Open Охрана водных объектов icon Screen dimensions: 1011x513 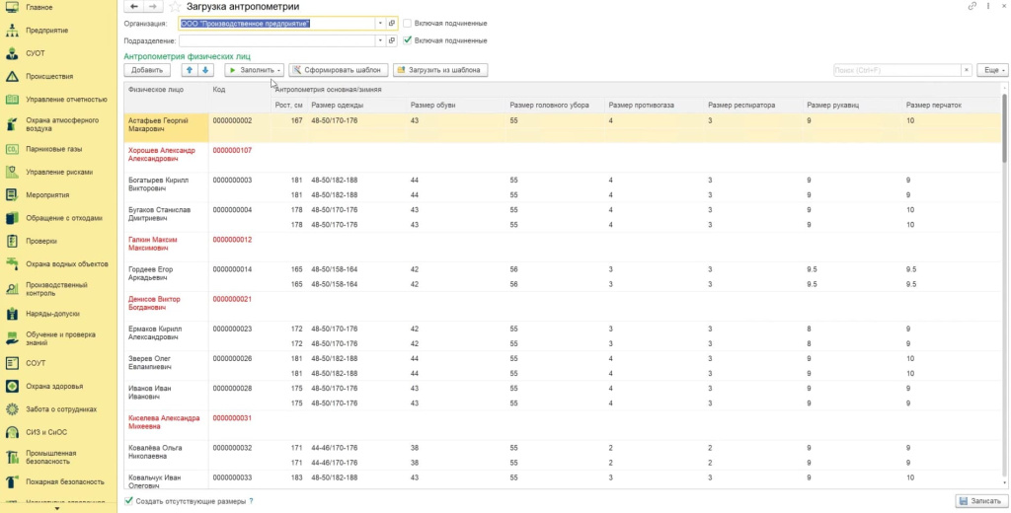(12, 263)
